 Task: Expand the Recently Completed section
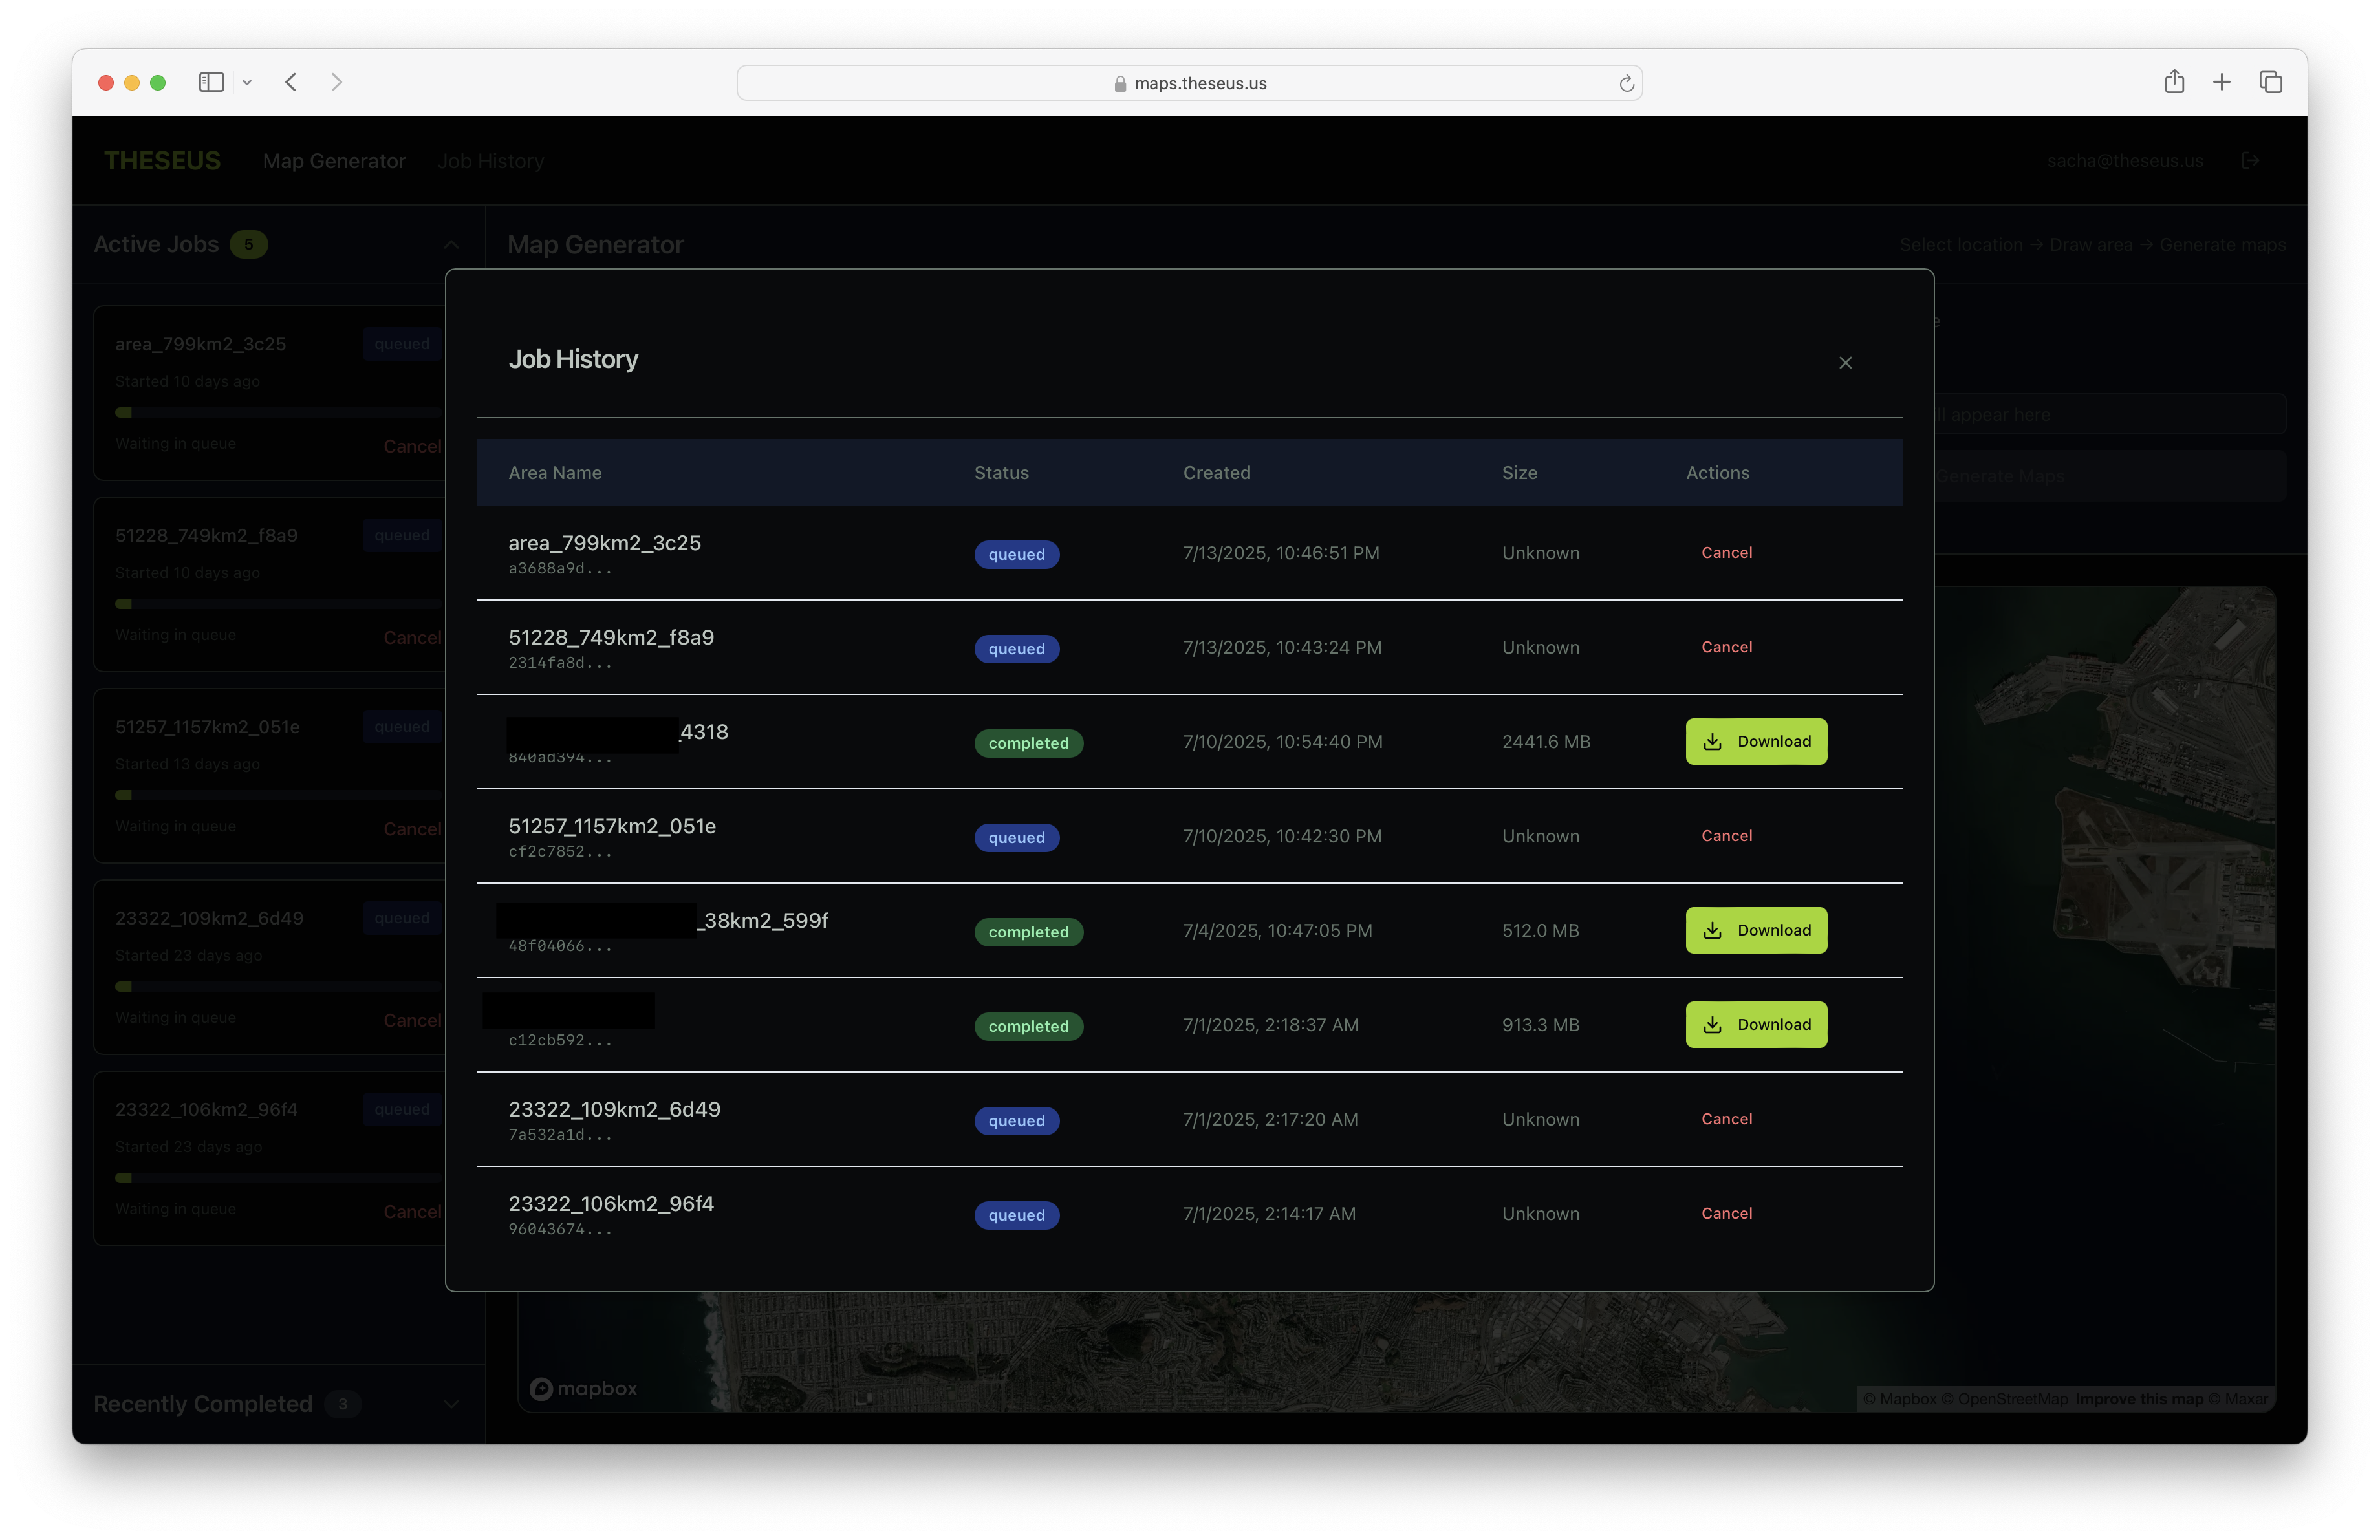coord(452,1404)
